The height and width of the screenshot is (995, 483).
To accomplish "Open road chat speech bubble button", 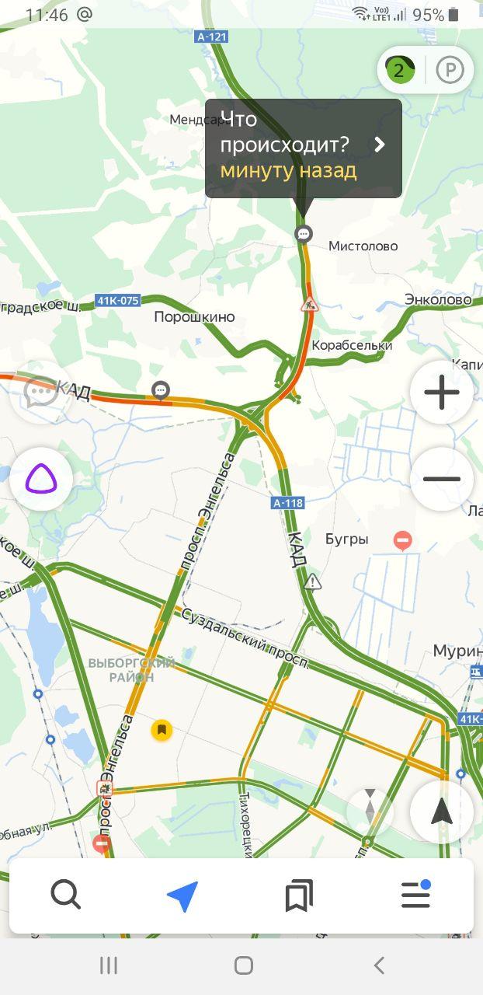I will point(41,393).
